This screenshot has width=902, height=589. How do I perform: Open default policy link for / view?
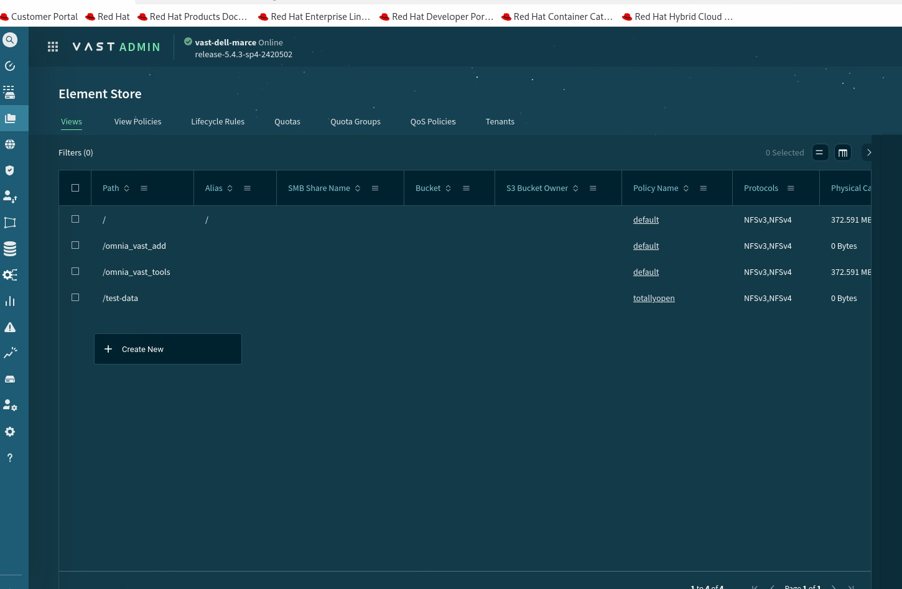click(646, 220)
